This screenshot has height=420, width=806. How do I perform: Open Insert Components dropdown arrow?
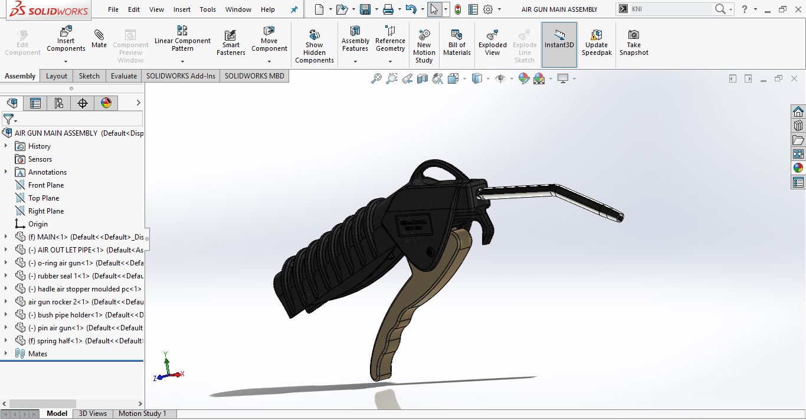point(66,61)
